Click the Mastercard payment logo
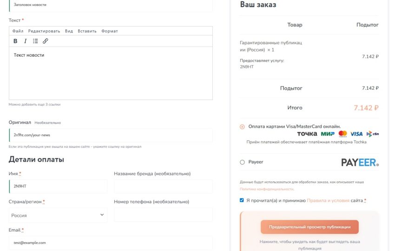 click(x=343, y=134)
